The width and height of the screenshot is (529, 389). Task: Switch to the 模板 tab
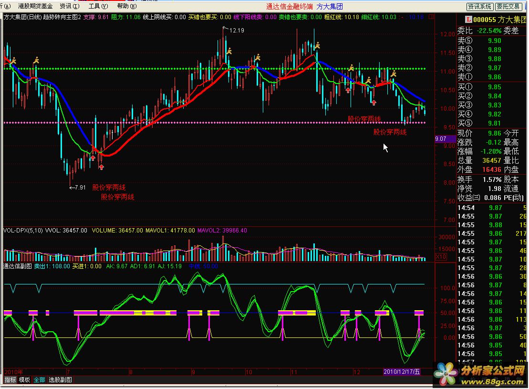coord(25,380)
